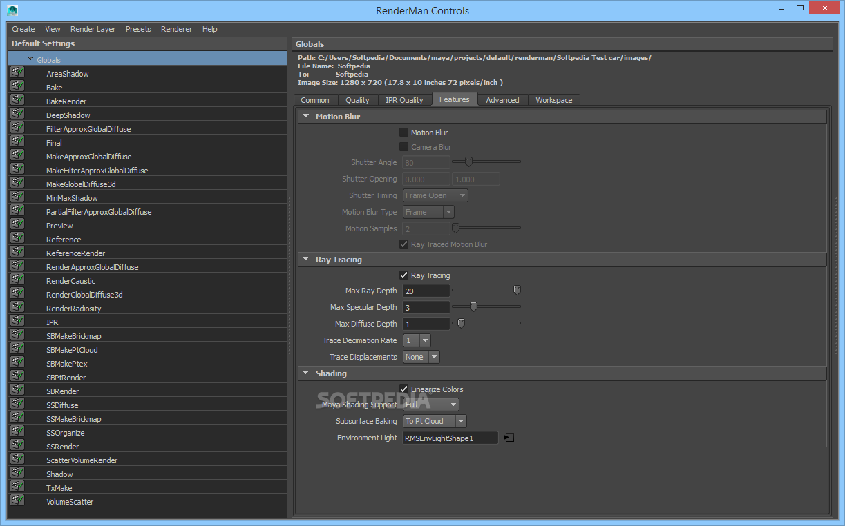The width and height of the screenshot is (845, 526).
Task: Click the Max Specular Depth input field
Action: point(426,307)
